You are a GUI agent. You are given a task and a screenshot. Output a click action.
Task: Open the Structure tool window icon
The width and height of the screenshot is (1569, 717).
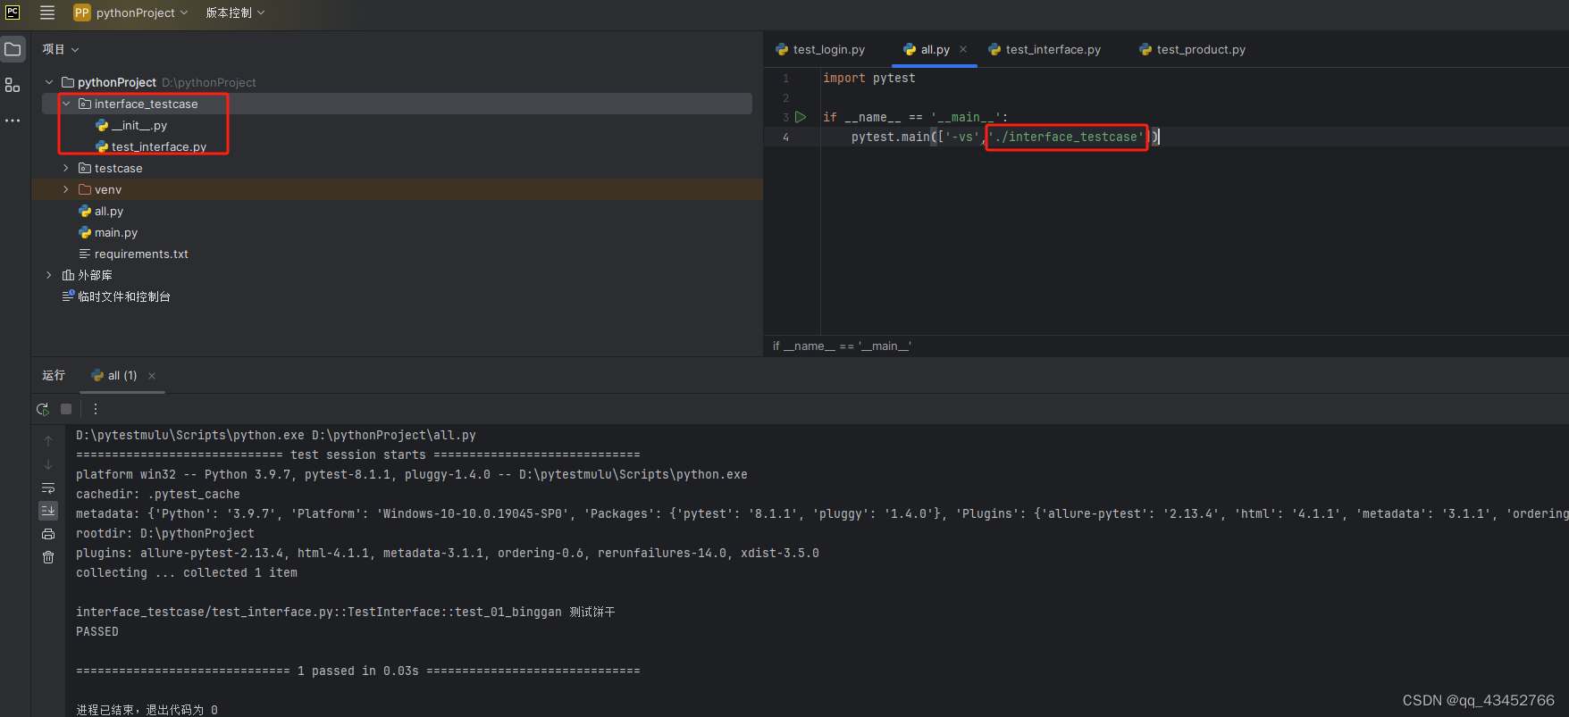tap(13, 85)
